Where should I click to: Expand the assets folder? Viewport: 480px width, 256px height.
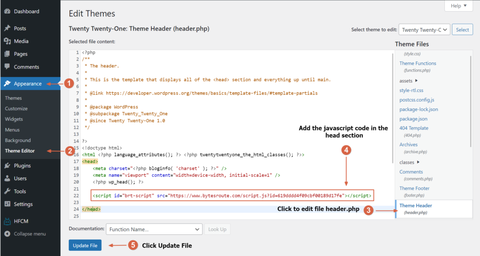click(408, 81)
